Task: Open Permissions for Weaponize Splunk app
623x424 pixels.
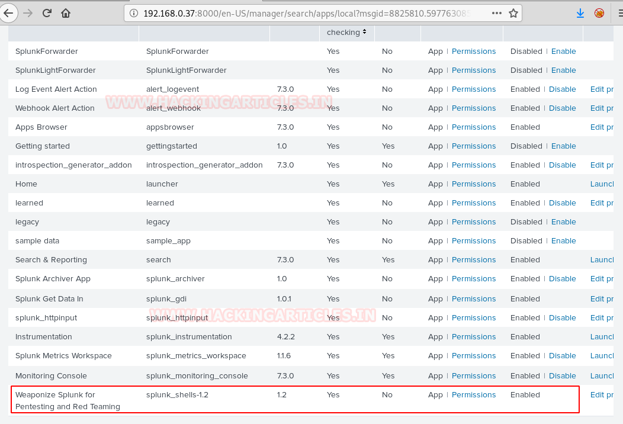Action: tap(474, 395)
